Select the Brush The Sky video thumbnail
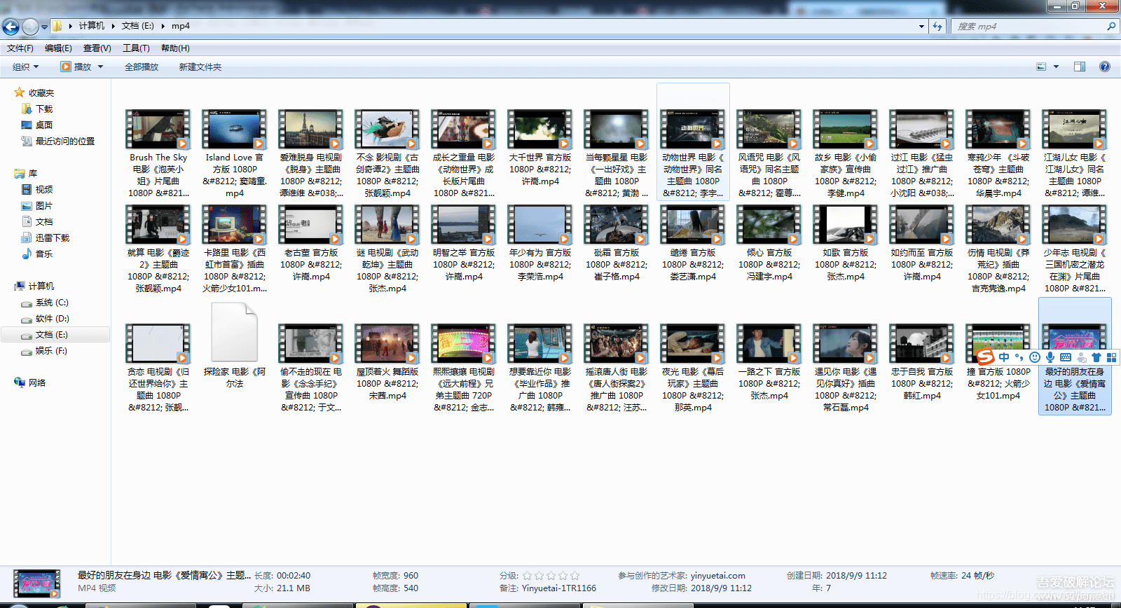Image resolution: width=1121 pixels, height=608 pixels. (x=158, y=129)
